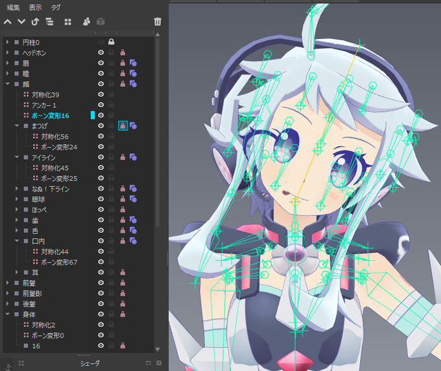Click the cyan marker on ボーン変形16 row
Screen dimensions: 441x371
(93, 115)
